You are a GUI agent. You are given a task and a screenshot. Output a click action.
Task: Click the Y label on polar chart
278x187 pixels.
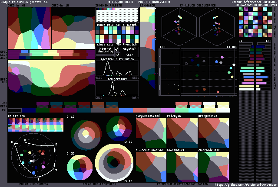(25, 141)
